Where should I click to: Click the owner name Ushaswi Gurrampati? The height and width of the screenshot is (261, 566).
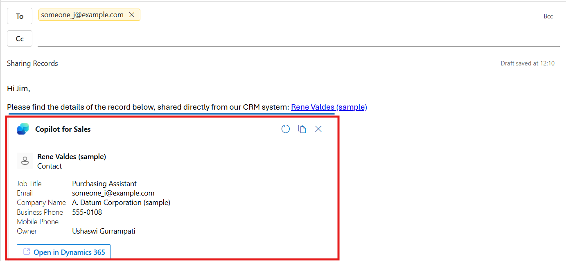click(x=104, y=231)
